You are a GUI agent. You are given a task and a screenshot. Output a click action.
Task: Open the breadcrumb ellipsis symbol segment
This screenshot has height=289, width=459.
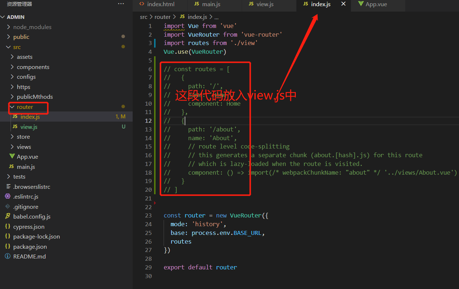click(217, 17)
